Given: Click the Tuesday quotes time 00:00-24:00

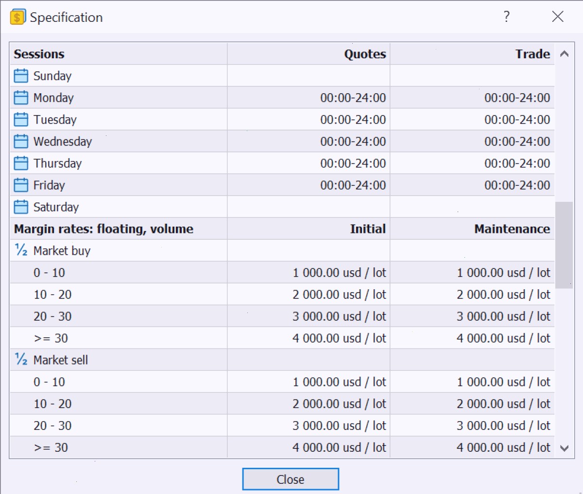Looking at the screenshot, I should (x=353, y=119).
